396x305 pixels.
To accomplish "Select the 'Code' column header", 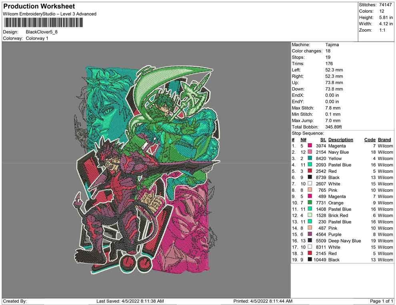I will [x=370, y=139].
